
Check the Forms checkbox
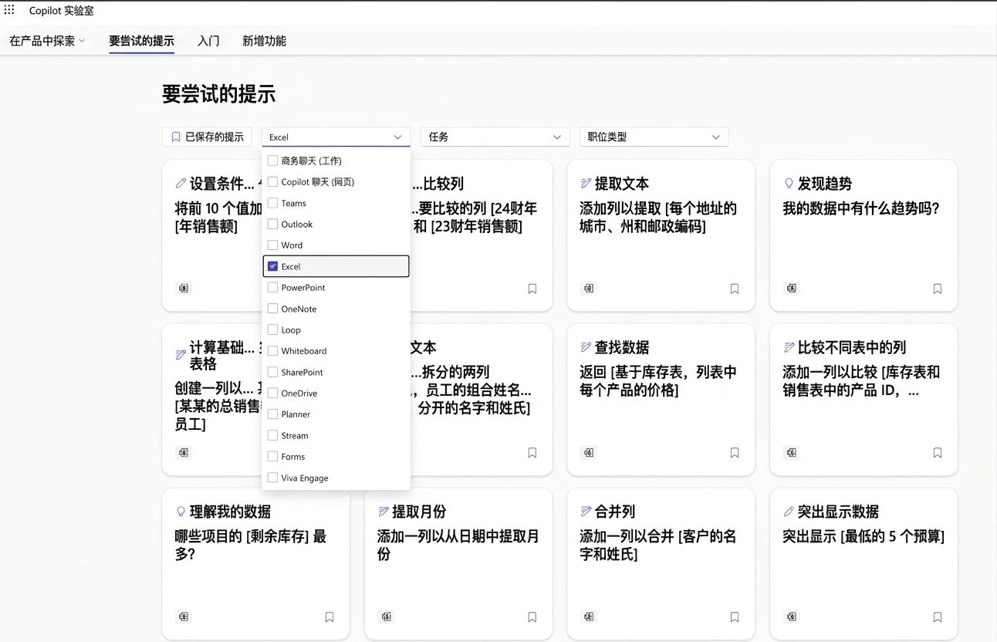point(272,456)
